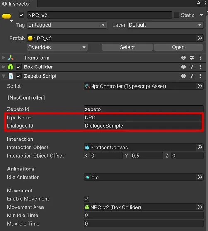The image size is (208, 231).
Task: Enable the Static checkbox
Action: 177,15
